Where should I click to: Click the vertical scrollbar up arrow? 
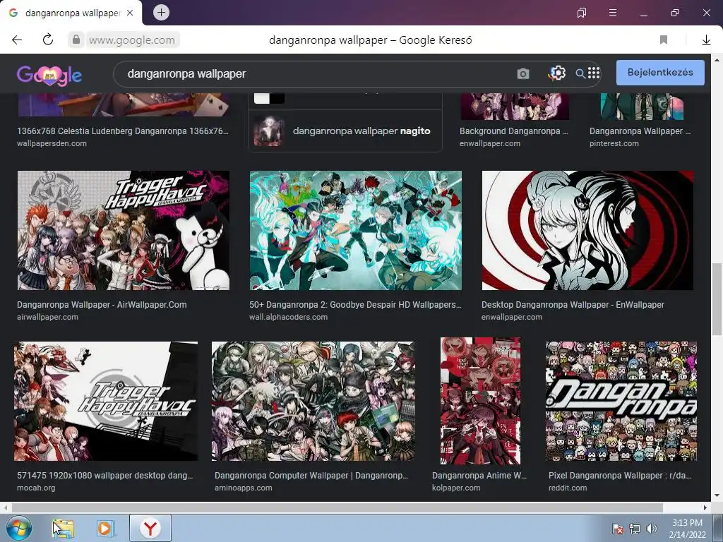pos(717,60)
